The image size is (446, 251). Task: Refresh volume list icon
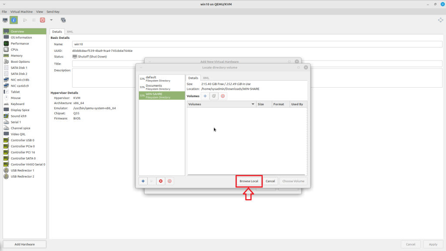pyautogui.click(x=214, y=96)
